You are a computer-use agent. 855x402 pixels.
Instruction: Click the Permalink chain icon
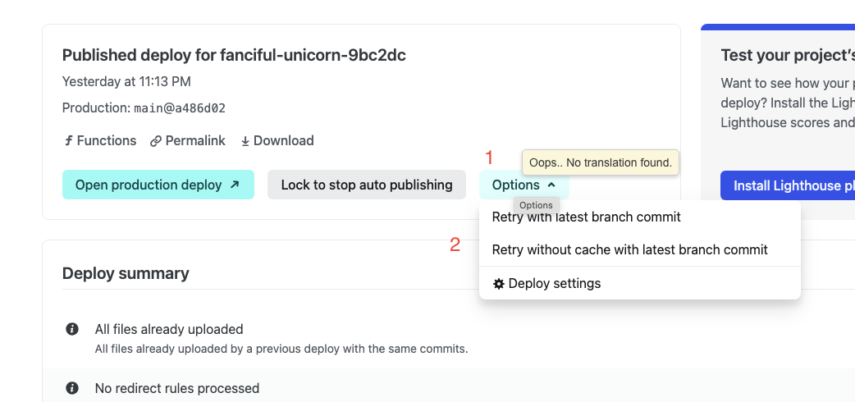[x=156, y=141]
